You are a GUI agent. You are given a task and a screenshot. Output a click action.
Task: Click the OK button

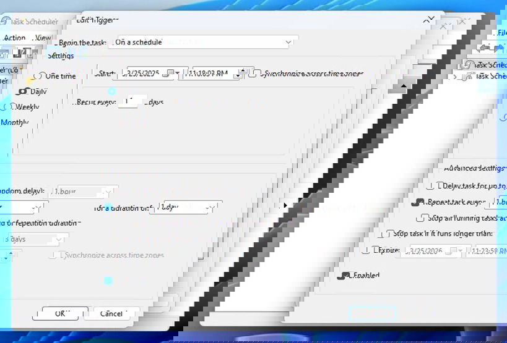coord(60,313)
